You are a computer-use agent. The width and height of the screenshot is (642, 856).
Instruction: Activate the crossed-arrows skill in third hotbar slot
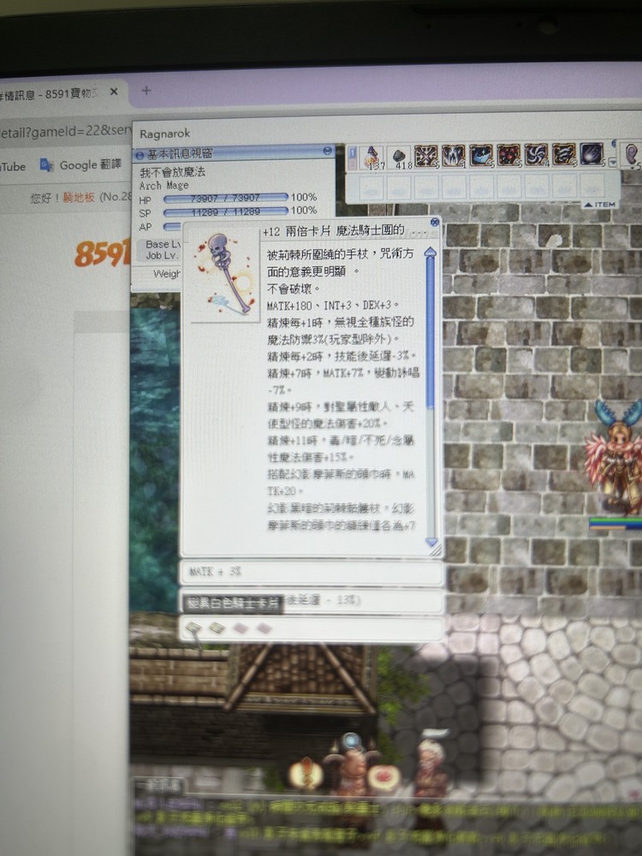coord(426,156)
